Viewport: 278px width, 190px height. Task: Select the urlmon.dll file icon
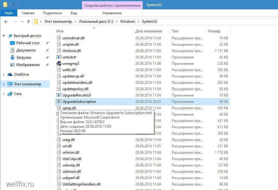pos(59,152)
